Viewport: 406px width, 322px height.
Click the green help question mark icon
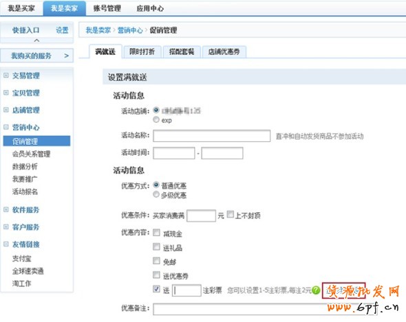click(316, 290)
